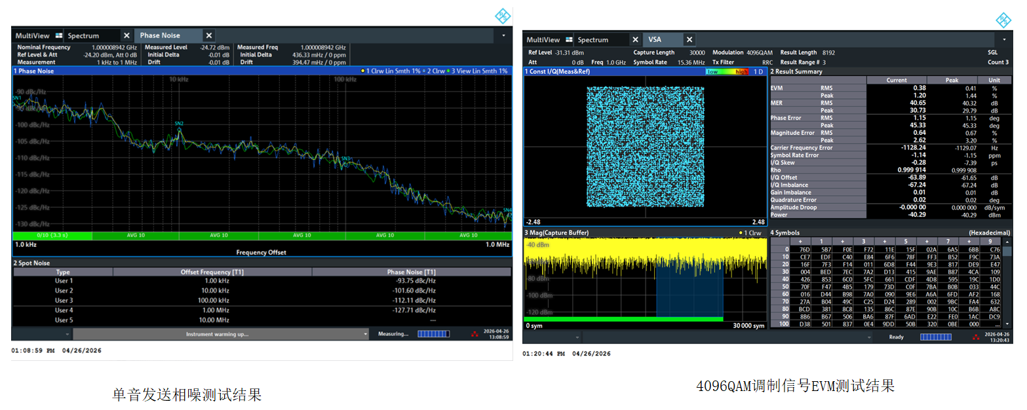Open the MultiView grid icon in VSA window
Image resolution: width=1027 pixels, height=410 pixels.
pyautogui.click(x=570, y=40)
